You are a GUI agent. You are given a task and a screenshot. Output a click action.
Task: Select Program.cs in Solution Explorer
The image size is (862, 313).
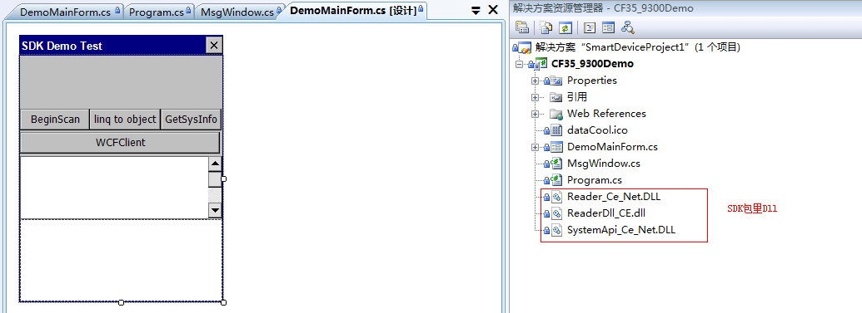click(x=595, y=180)
